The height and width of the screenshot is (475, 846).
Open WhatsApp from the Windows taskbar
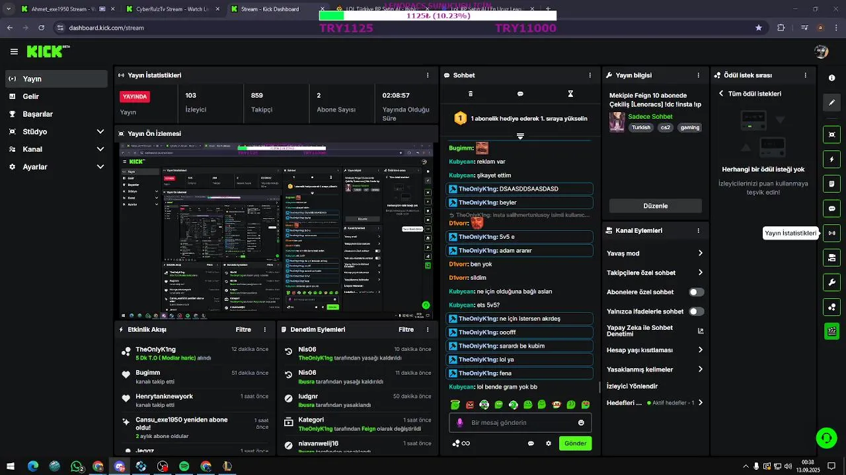click(77, 466)
